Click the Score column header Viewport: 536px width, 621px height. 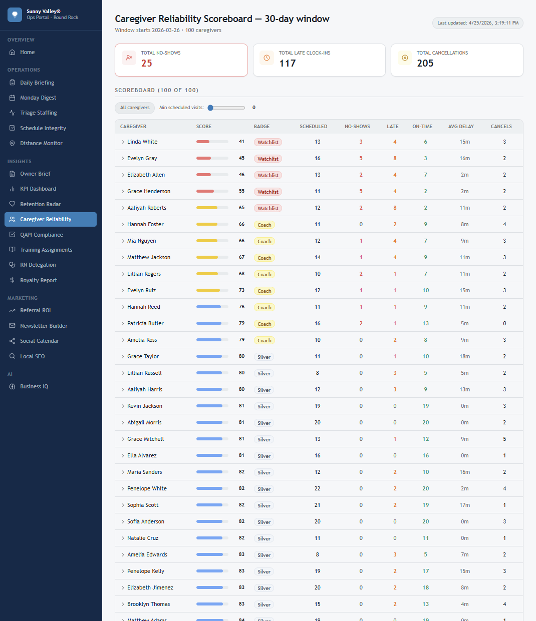tap(204, 127)
